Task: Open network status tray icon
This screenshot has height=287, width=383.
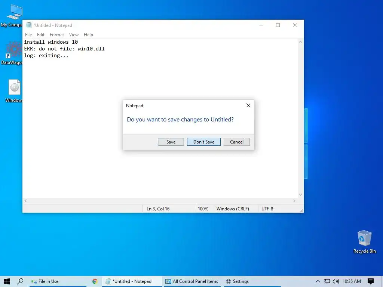Action: 327,281
